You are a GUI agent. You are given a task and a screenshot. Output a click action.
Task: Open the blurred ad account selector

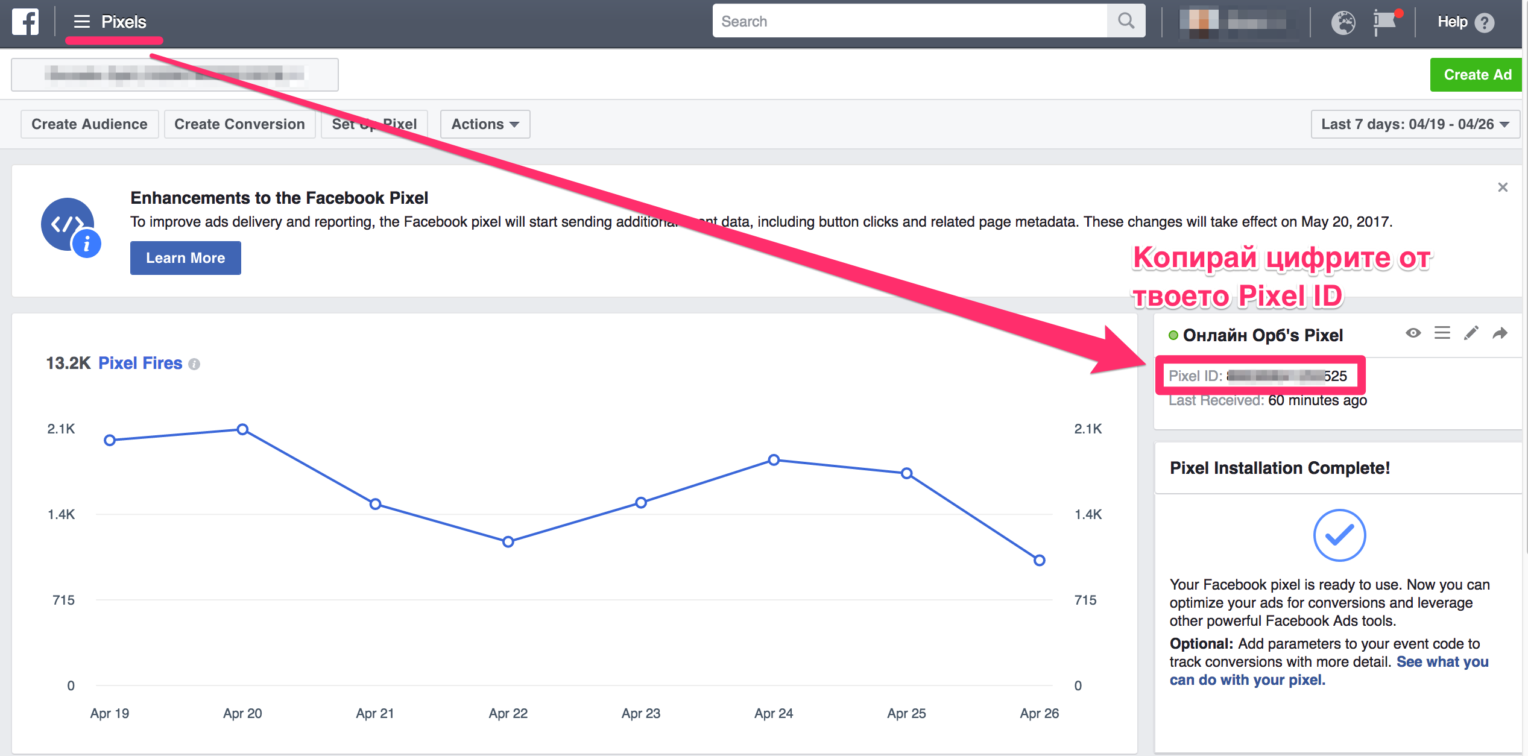click(175, 75)
